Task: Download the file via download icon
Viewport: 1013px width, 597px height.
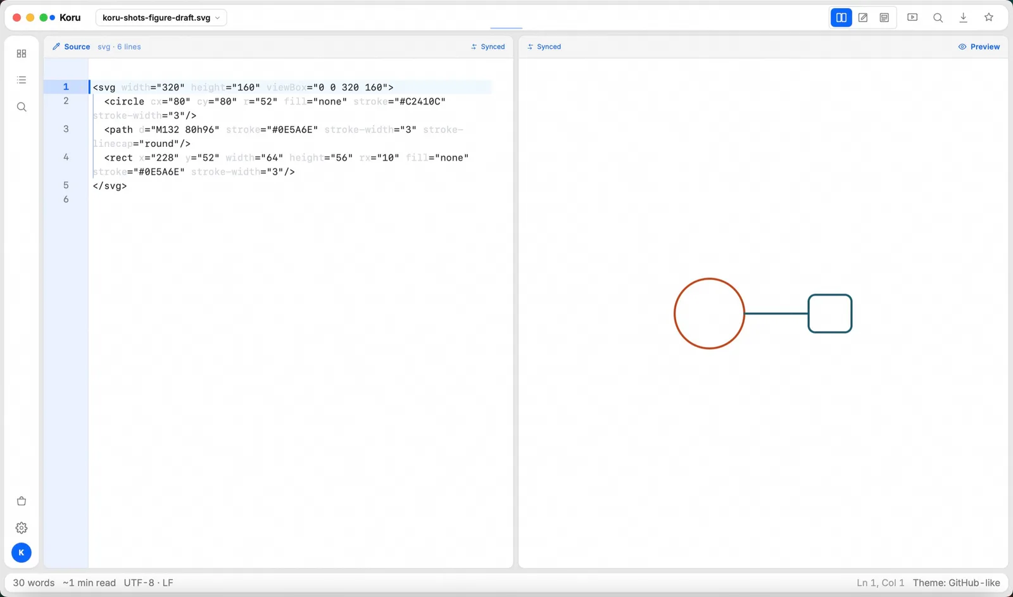Action: pos(963,18)
